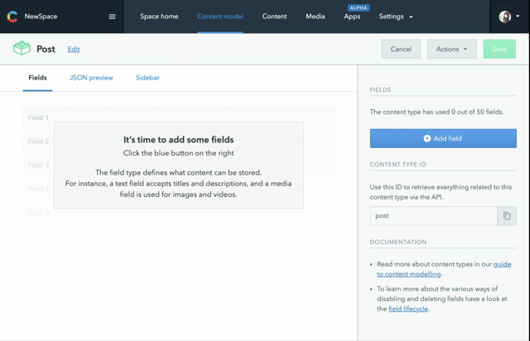This screenshot has height=341, width=530.
Task: Open the Content model section
Action: (220, 17)
